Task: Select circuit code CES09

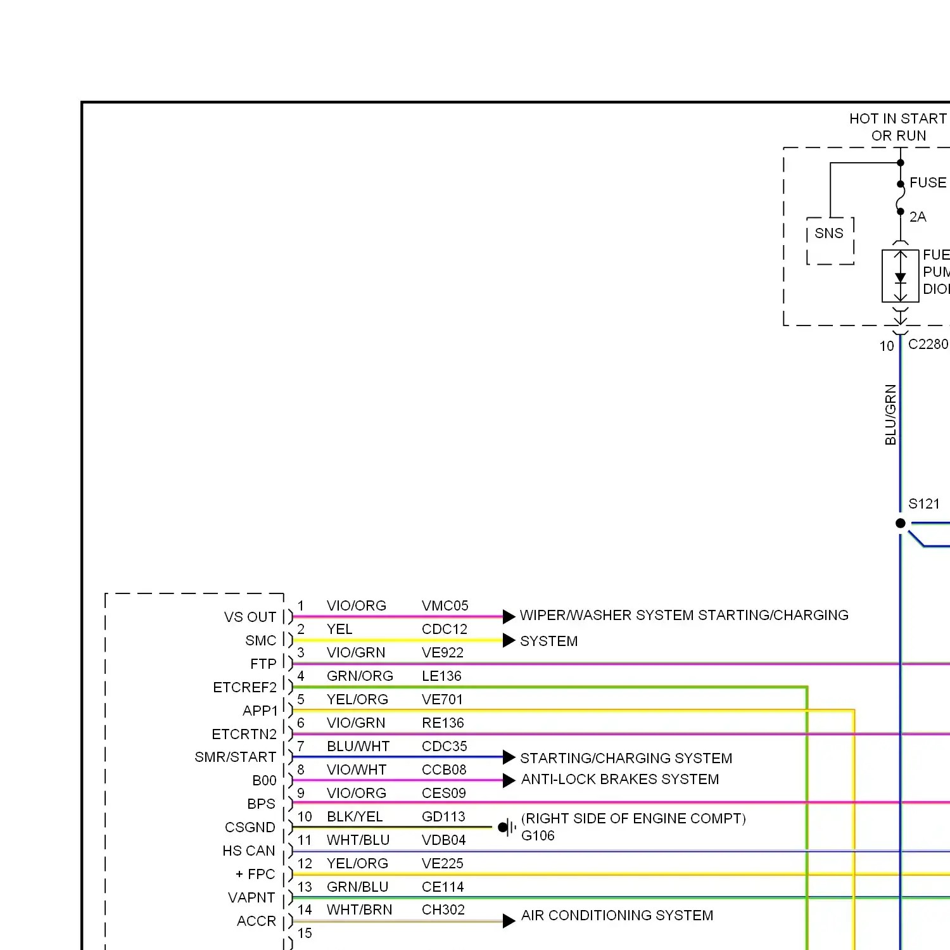Action: pyautogui.click(x=444, y=793)
